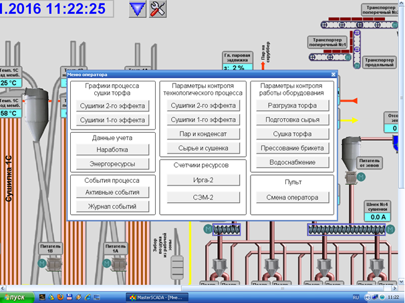
Task: Open Журнал событий event log
Action: pos(112,206)
